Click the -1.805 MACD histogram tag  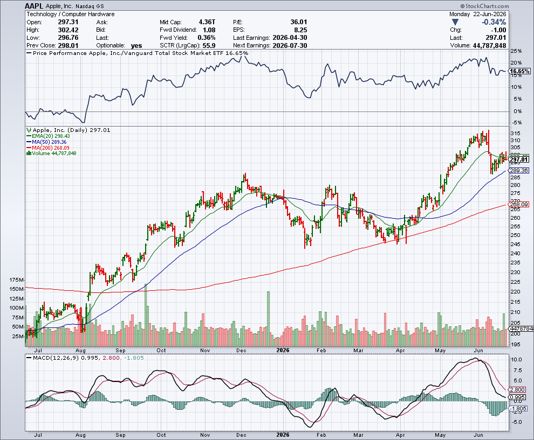518,408
